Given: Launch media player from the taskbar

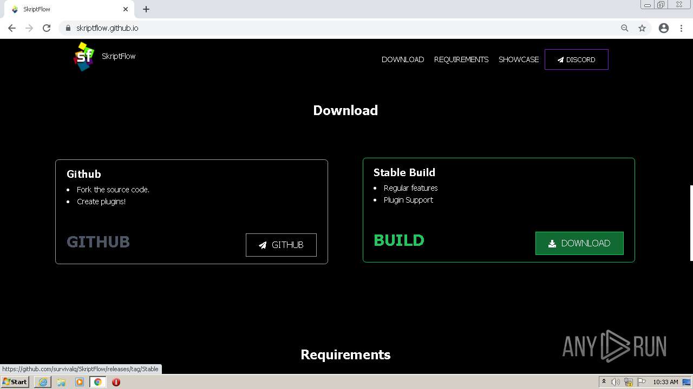Looking at the screenshot, I should coord(80,382).
